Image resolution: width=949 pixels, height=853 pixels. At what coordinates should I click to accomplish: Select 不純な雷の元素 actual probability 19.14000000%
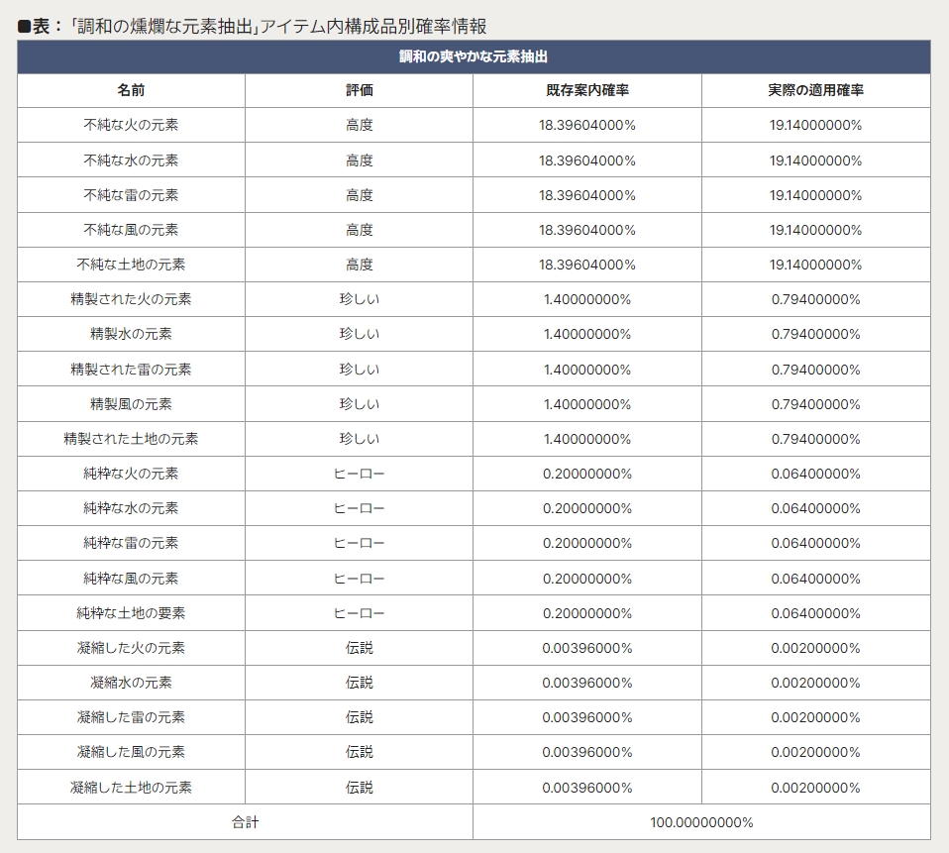click(x=816, y=195)
